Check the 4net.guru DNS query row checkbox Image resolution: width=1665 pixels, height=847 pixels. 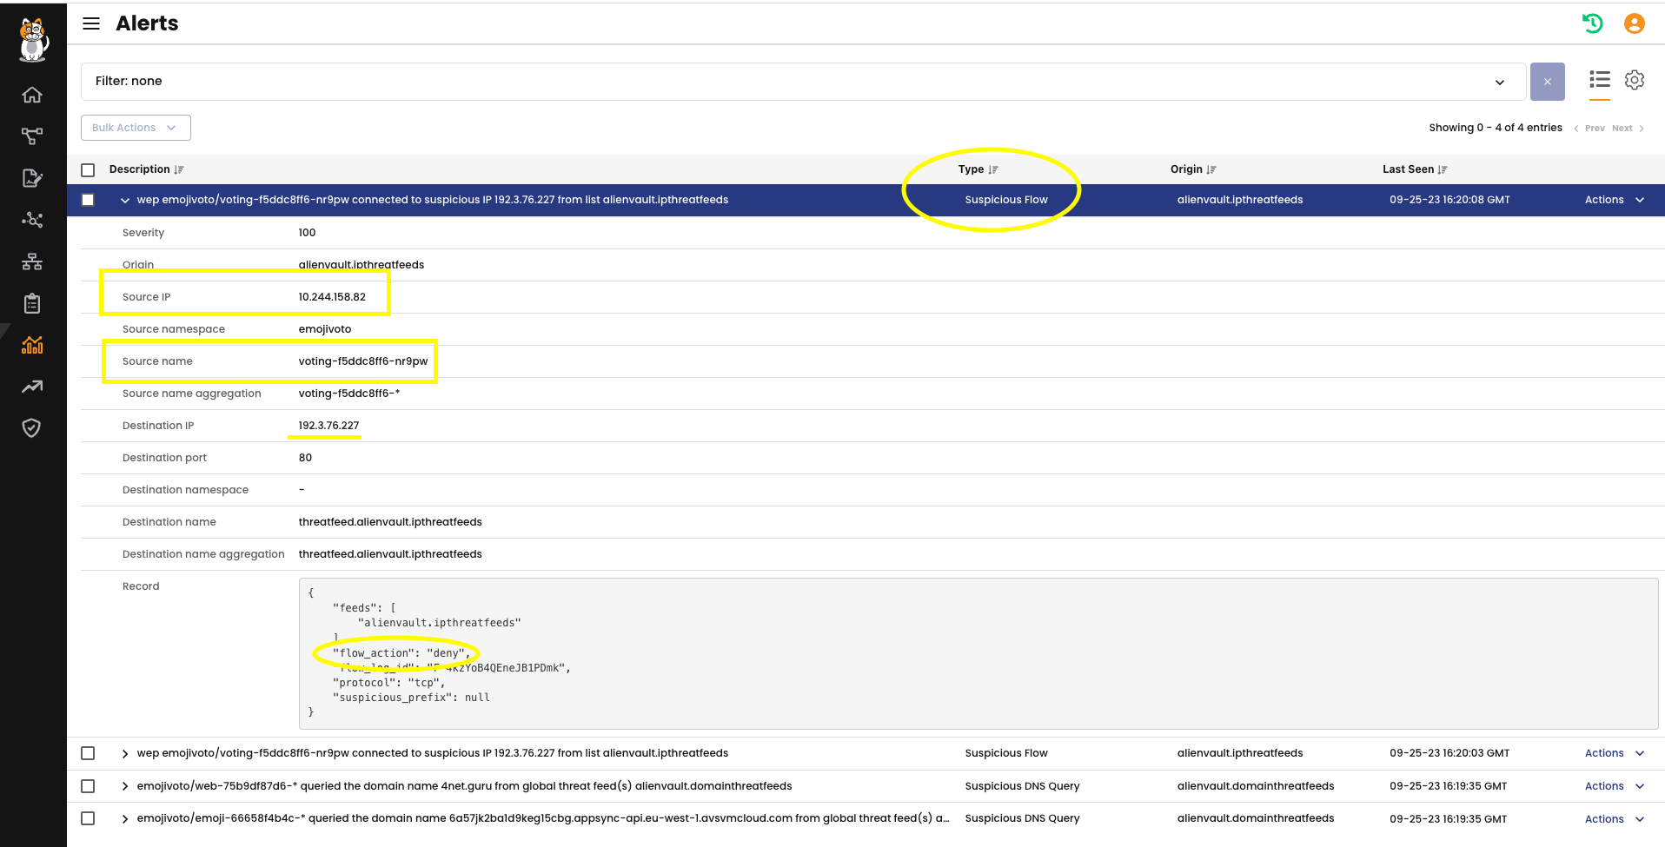tap(88, 786)
